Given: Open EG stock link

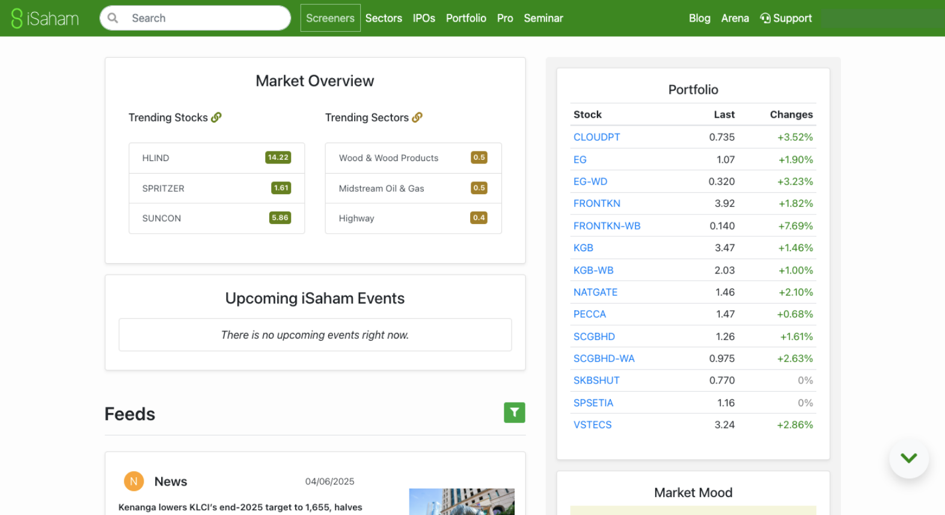Looking at the screenshot, I should pyautogui.click(x=580, y=159).
